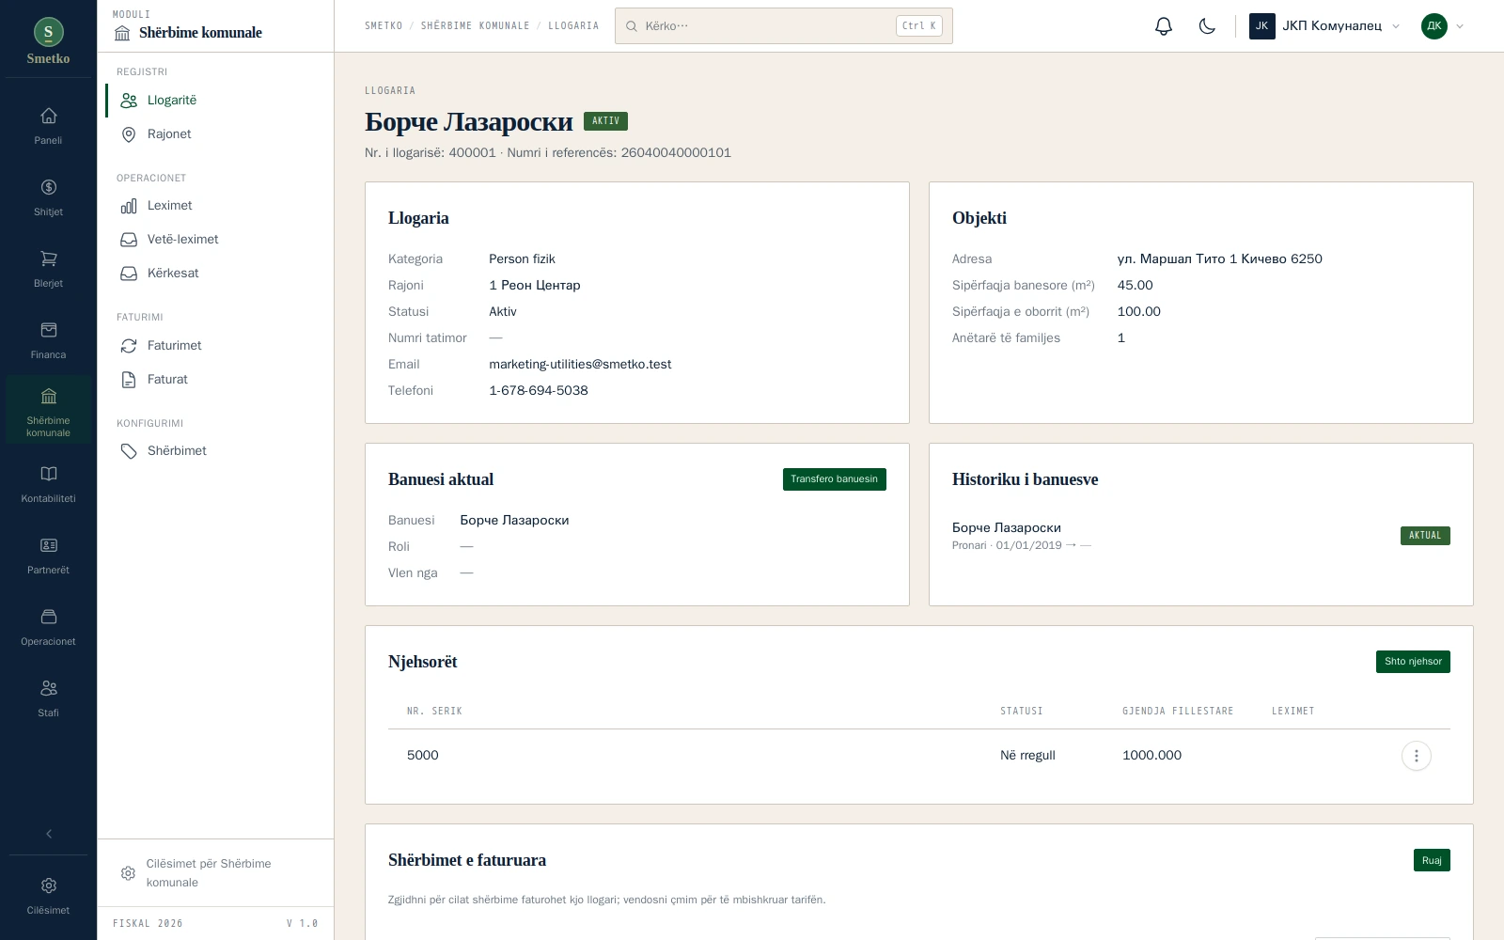Open Kërkesat menu item

tap(215, 274)
